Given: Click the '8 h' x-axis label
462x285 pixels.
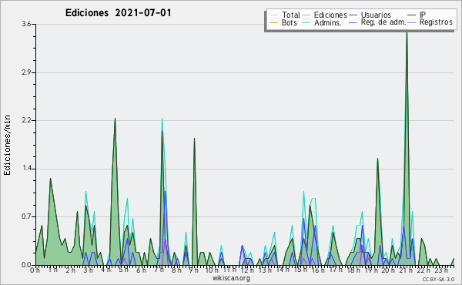Looking at the screenshot, I should coord(176,270).
